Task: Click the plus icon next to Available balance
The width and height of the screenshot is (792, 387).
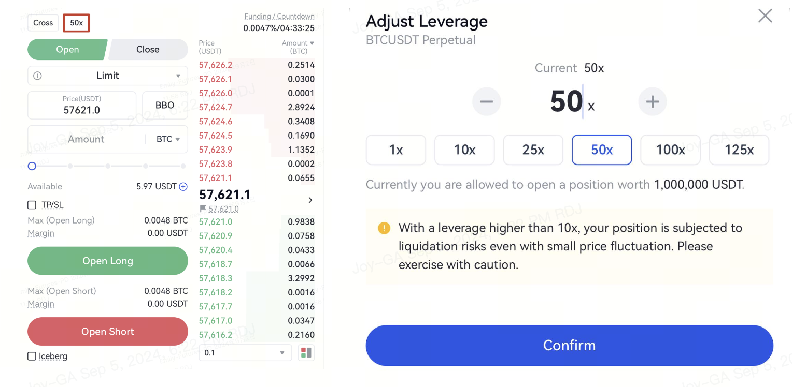Action: pyautogui.click(x=183, y=187)
